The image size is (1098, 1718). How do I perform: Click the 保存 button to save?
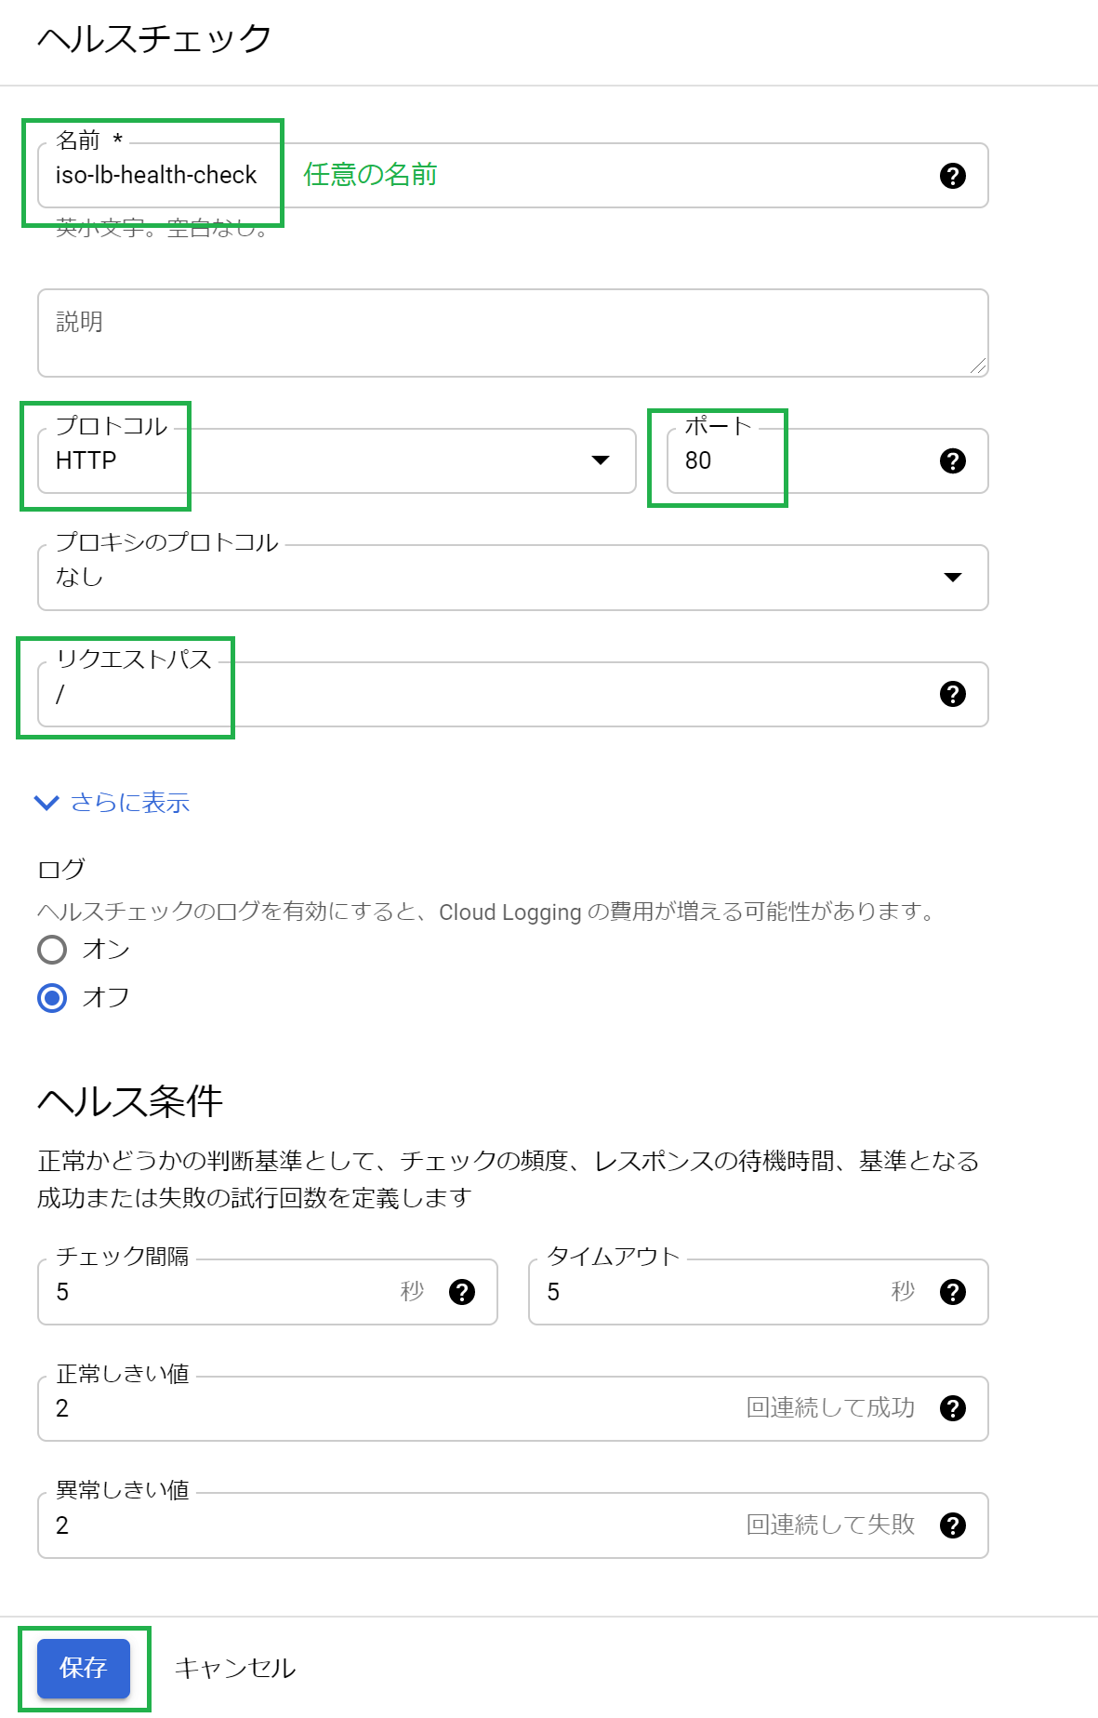coord(83,1669)
